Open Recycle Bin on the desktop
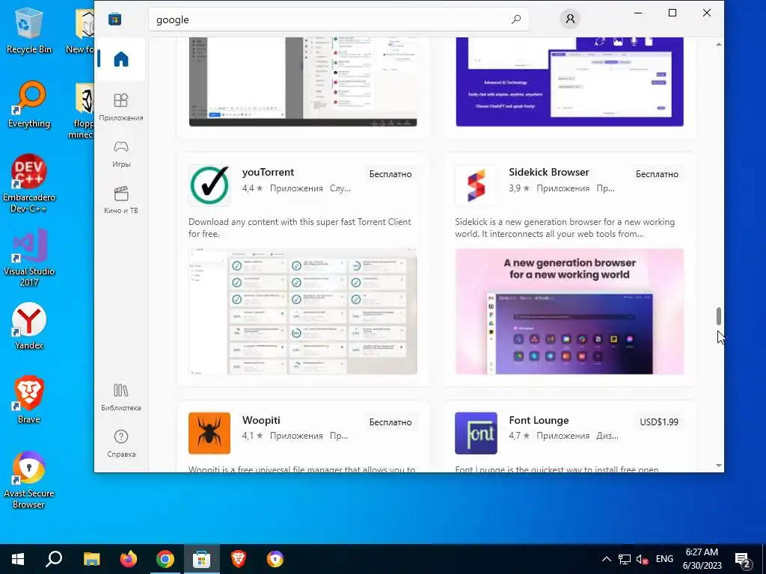 (29, 31)
